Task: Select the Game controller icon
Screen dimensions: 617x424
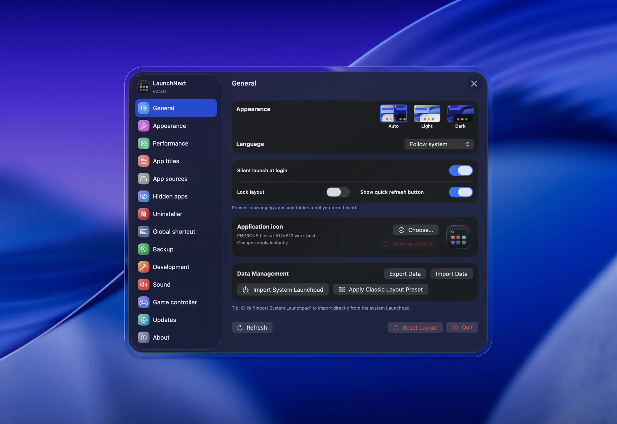Action: click(x=143, y=302)
